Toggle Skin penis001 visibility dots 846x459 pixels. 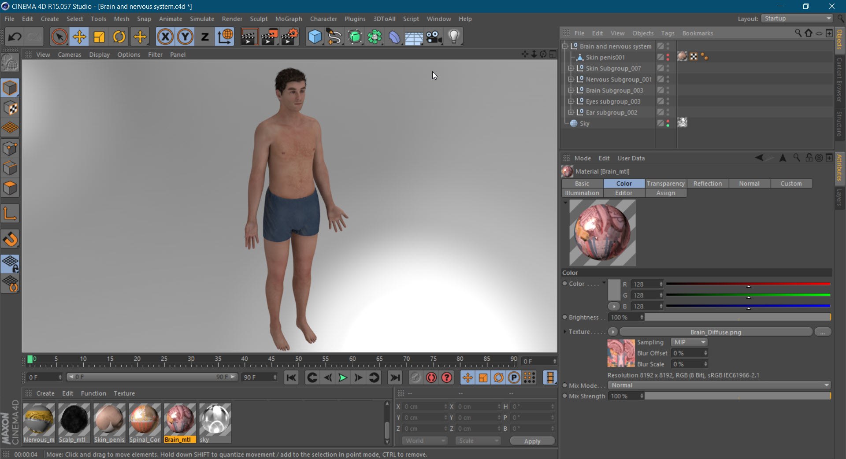(668, 57)
